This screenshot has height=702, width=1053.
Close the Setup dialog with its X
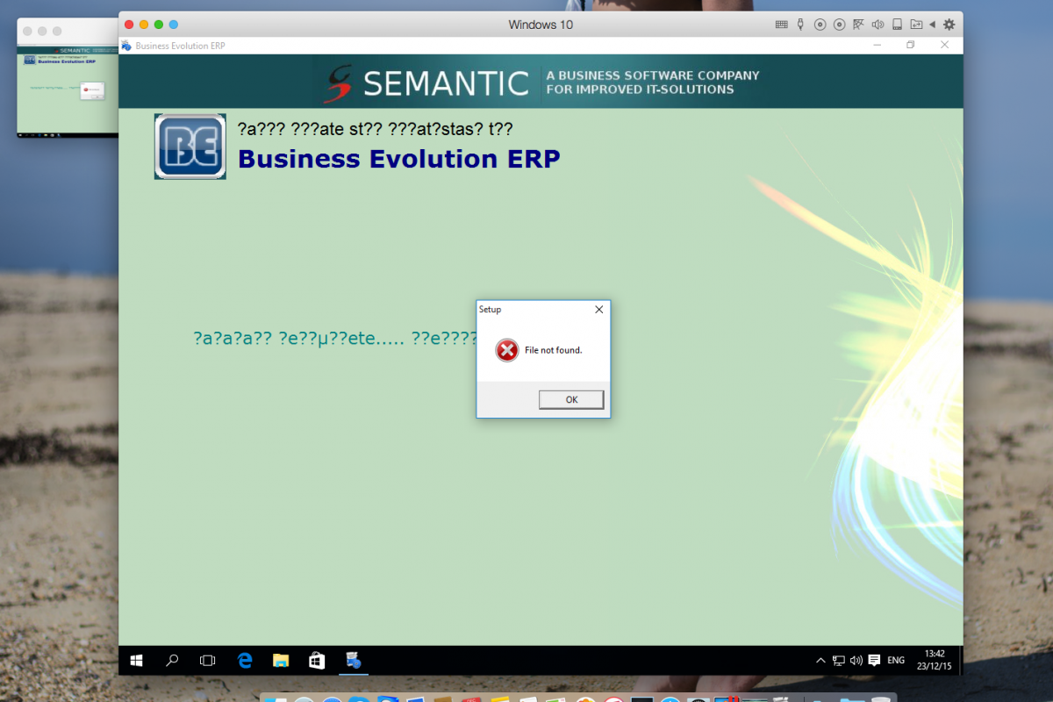[x=599, y=310]
